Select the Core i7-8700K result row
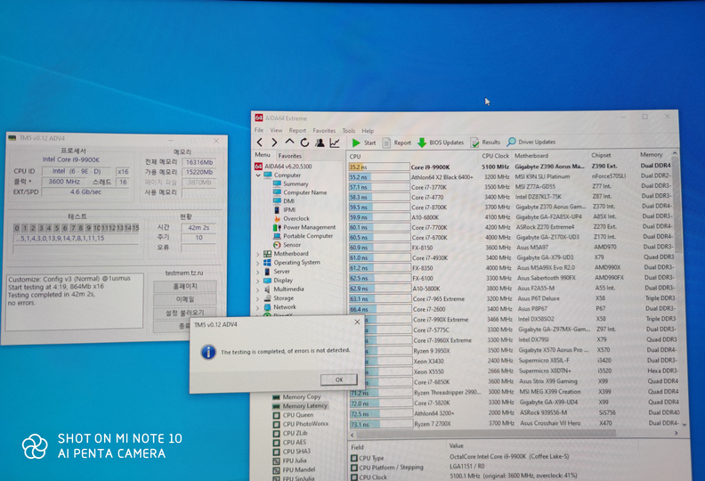Screen dimensions: 705x481 point(510,207)
